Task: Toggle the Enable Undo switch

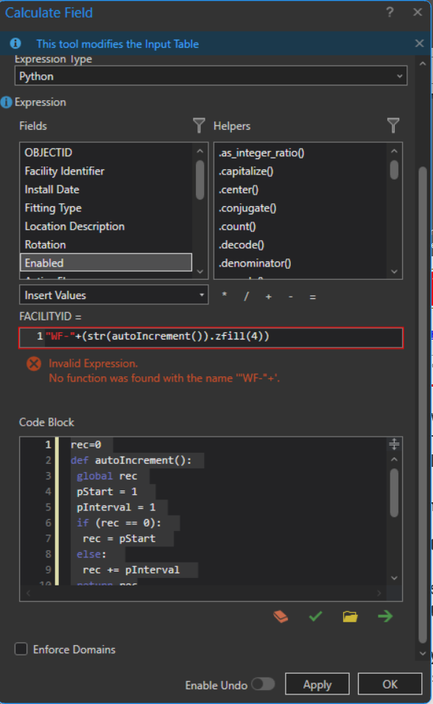Action: [x=263, y=684]
